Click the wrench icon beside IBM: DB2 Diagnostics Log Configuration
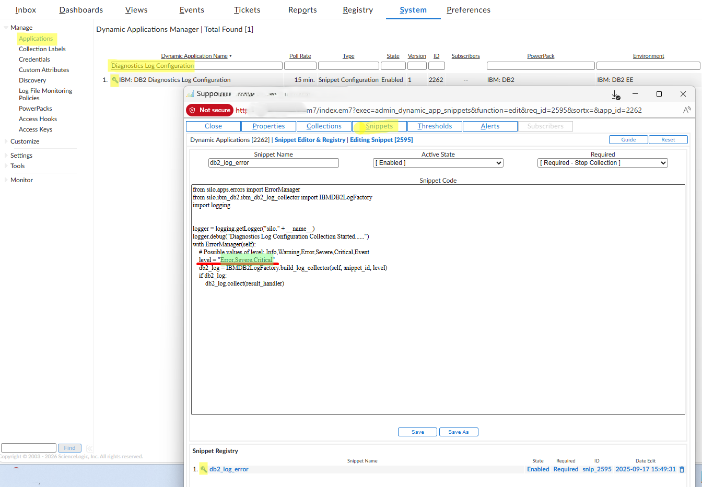Screen dimensions: 702x487 (x=114, y=80)
